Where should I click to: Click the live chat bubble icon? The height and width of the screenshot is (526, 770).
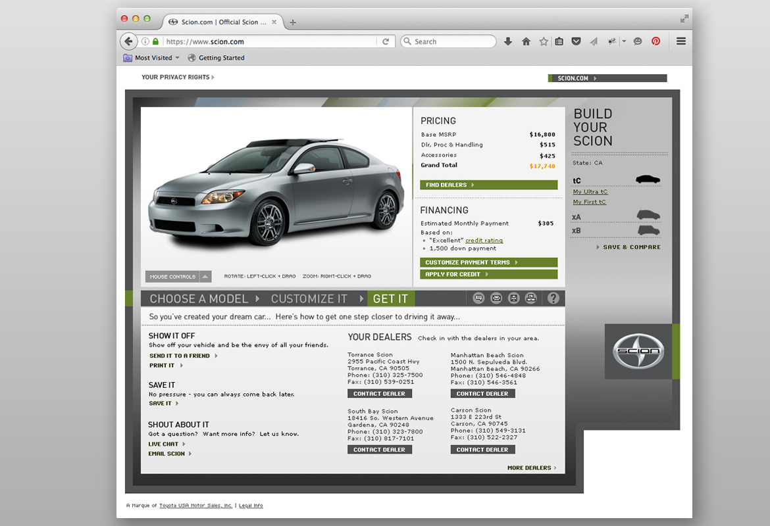479,298
